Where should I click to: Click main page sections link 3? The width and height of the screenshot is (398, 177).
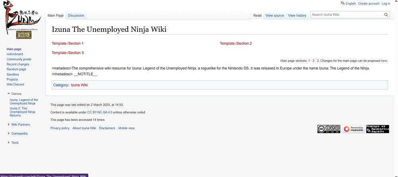[x=318, y=61]
